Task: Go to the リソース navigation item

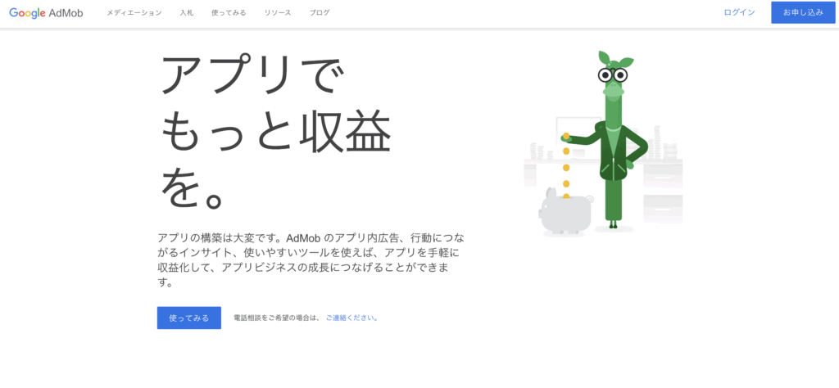Action: [278, 13]
